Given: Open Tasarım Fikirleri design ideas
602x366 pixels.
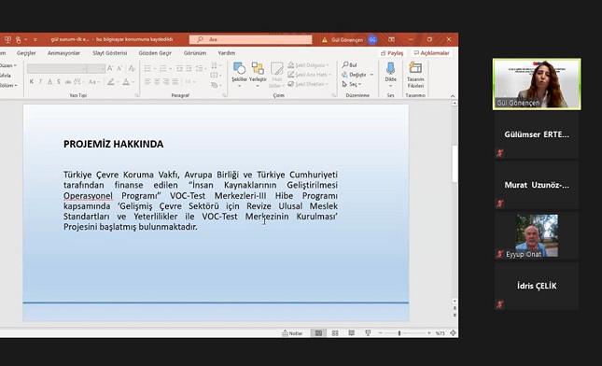Looking at the screenshot, I should click(x=415, y=75).
